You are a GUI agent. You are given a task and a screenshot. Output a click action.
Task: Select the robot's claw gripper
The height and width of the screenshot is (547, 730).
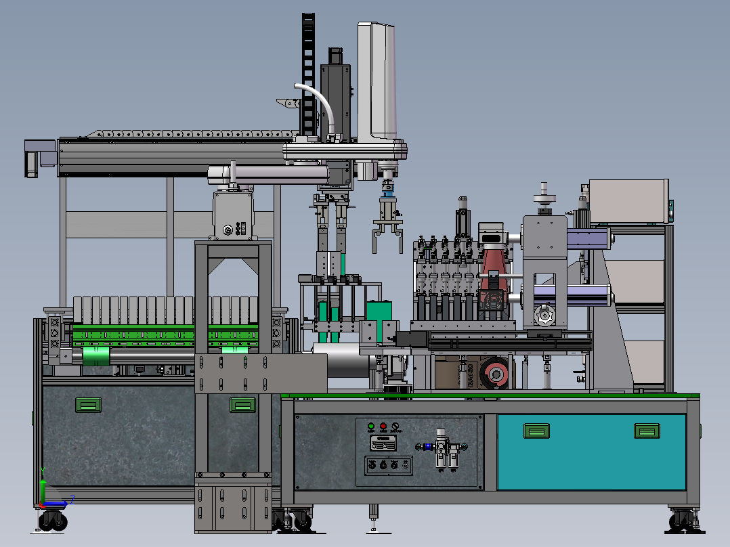click(387, 225)
